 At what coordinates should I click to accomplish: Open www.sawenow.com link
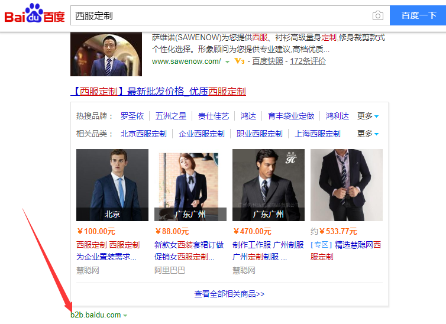[x=186, y=61]
